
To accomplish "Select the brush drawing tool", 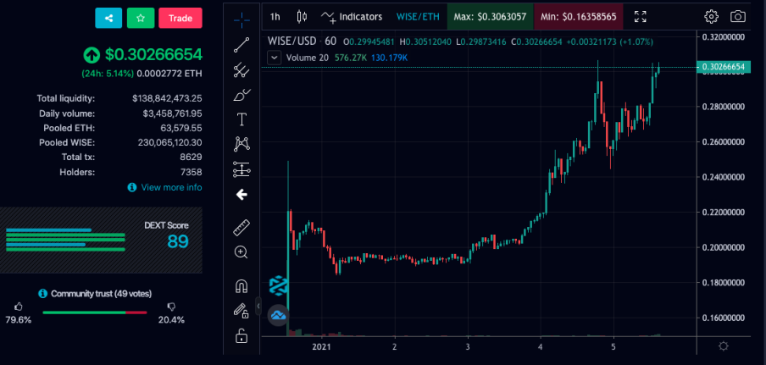I will tap(241, 95).
